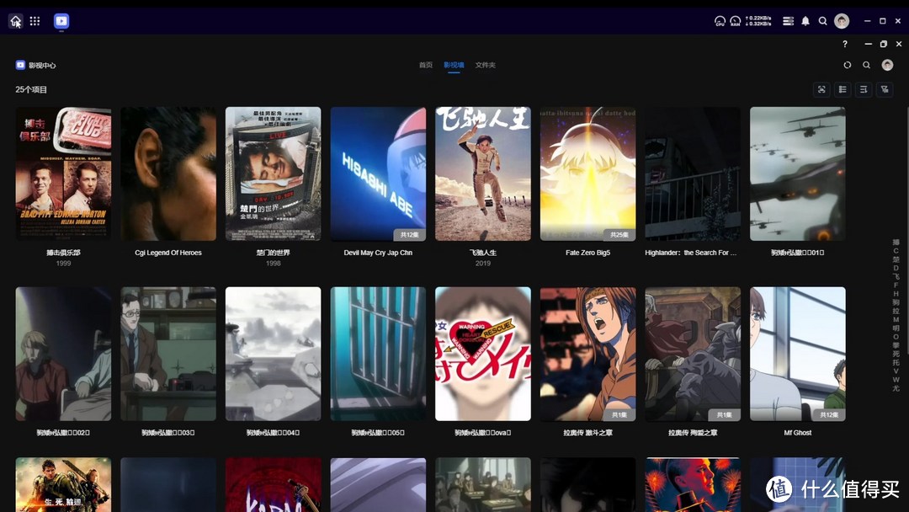Click the home icon in the top bar
This screenshot has height=512, width=909.
click(15, 21)
